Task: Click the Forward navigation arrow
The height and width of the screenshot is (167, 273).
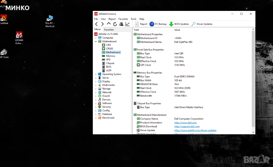Action: (x=102, y=24)
